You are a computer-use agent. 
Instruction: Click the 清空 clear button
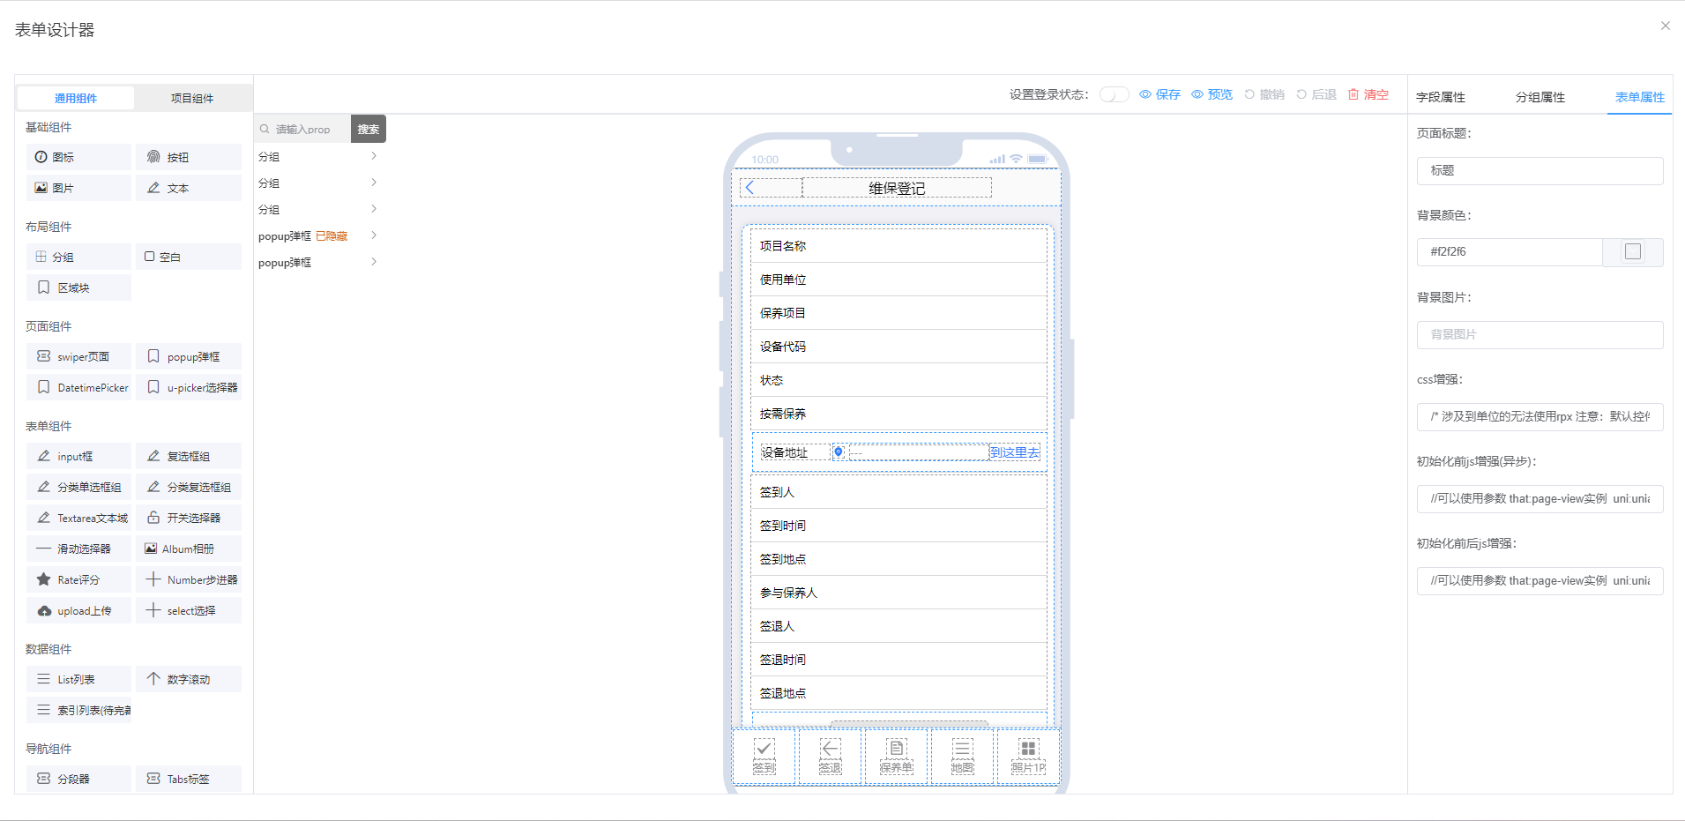[x=1368, y=94]
